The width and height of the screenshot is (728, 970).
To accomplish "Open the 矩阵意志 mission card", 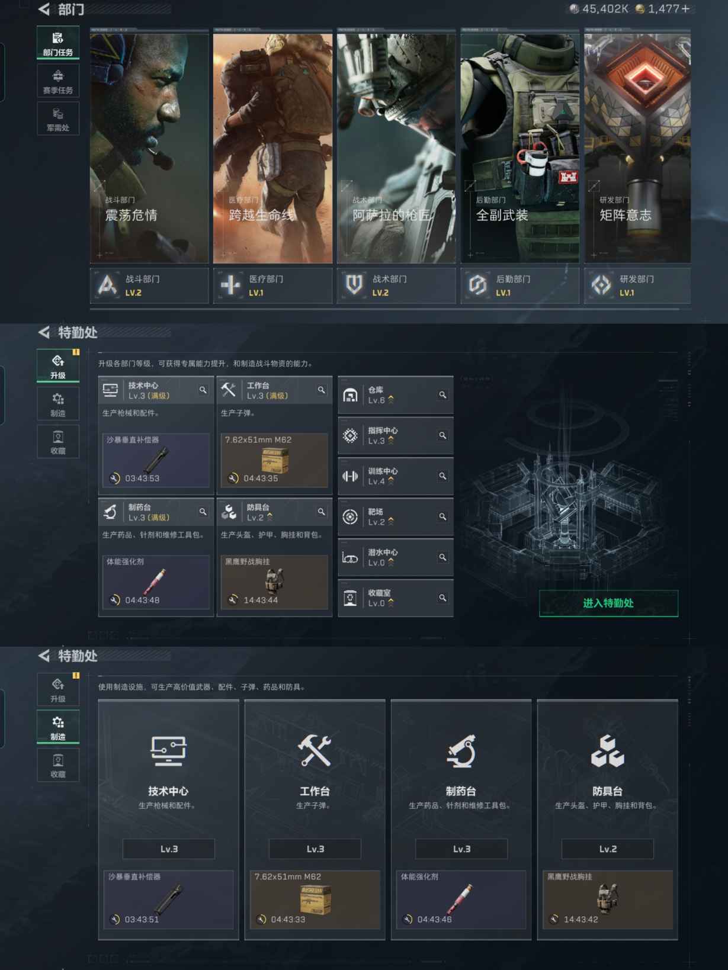I will coord(637,148).
